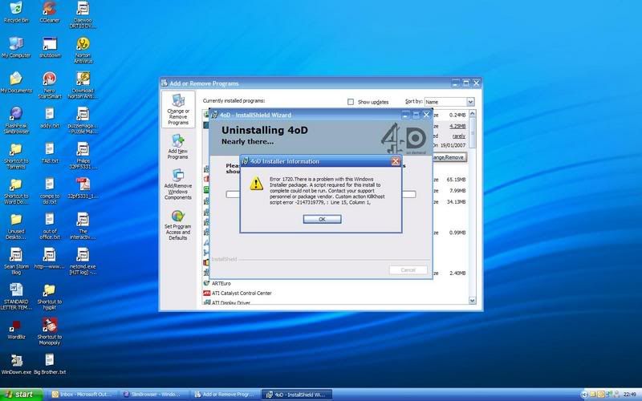Toggle Show updates checkbox in Add or Remove Programs

coord(351,102)
